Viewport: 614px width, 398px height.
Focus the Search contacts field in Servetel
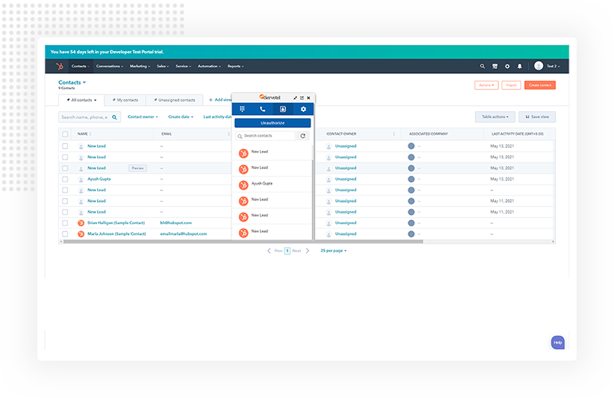[x=265, y=136]
